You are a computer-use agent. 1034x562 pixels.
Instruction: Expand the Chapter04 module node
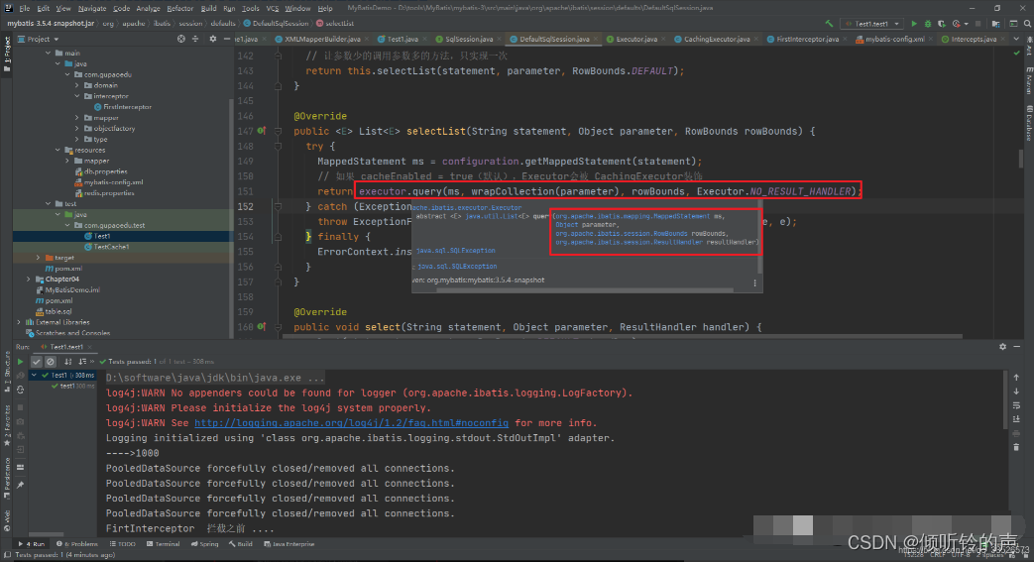pyautogui.click(x=29, y=280)
